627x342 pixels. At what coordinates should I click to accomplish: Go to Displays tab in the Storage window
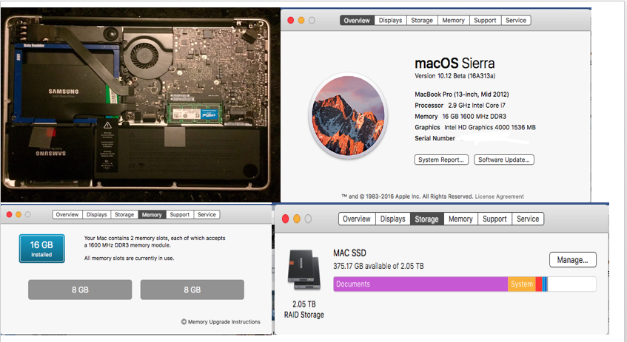tap(392, 219)
